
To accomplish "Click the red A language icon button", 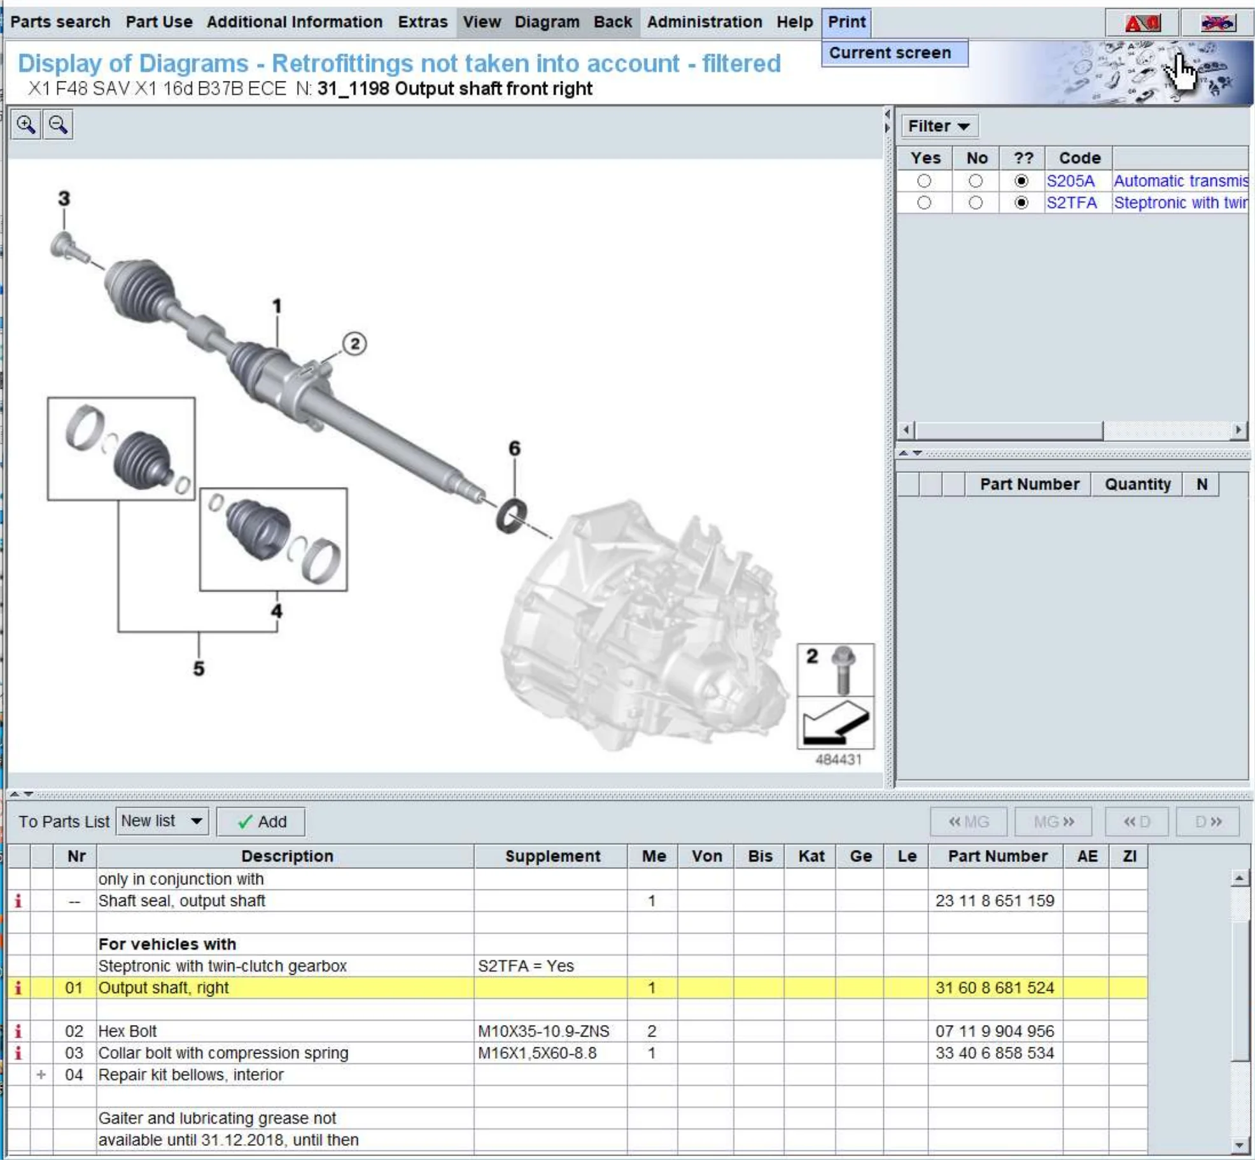I will click(x=1142, y=23).
